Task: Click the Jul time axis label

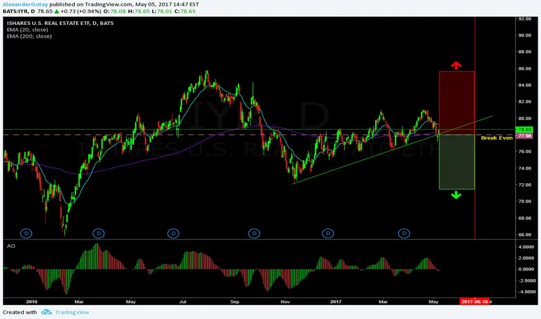Action: click(x=183, y=302)
